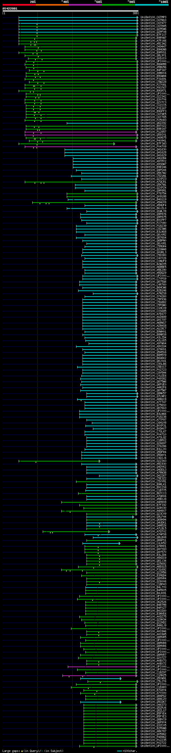Click the long green bar for UniRef100_A7QCR1
The height and width of the screenshot is (753, 171).
tap(81, 182)
